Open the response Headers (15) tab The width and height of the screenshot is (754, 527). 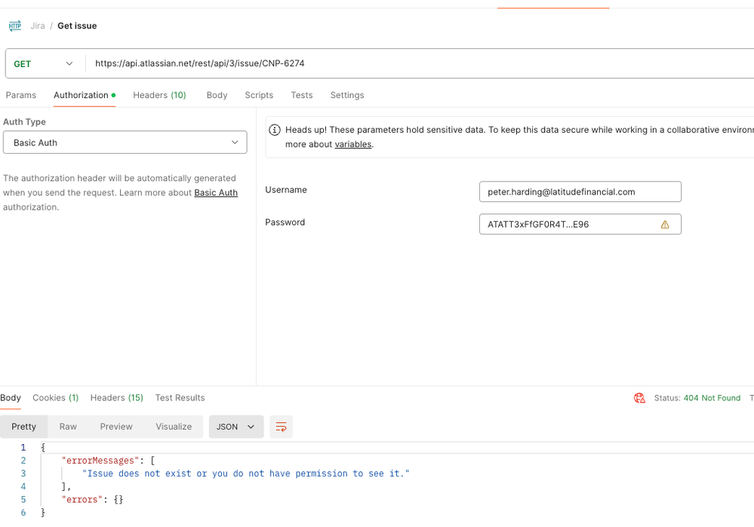(116, 398)
